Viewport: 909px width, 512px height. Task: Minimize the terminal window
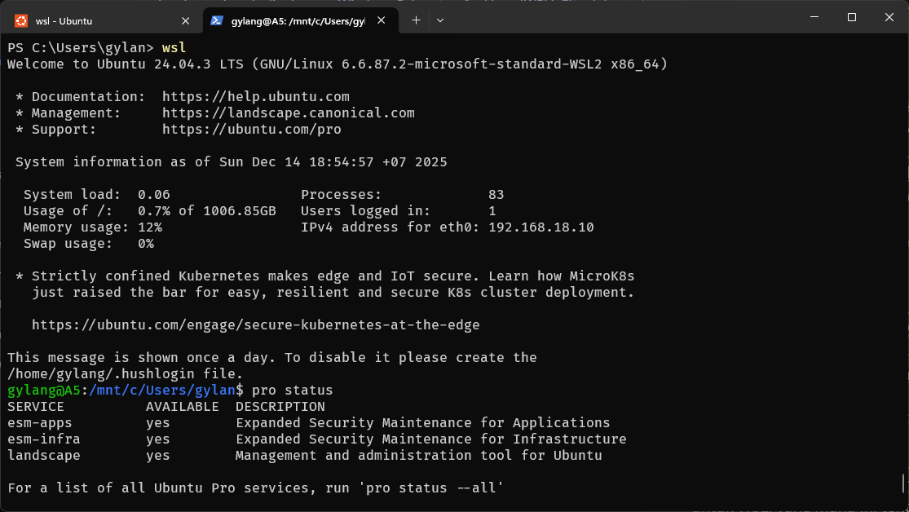(x=813, y=17)
